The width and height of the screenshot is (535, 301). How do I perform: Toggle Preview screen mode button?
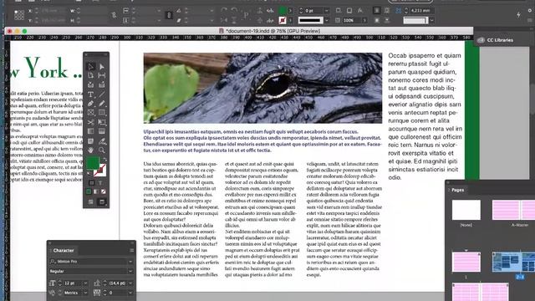pyautogui.click(x=102, y=202)
